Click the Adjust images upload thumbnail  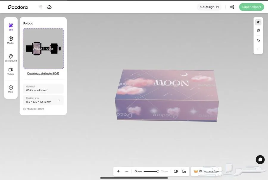pos(43,49)
